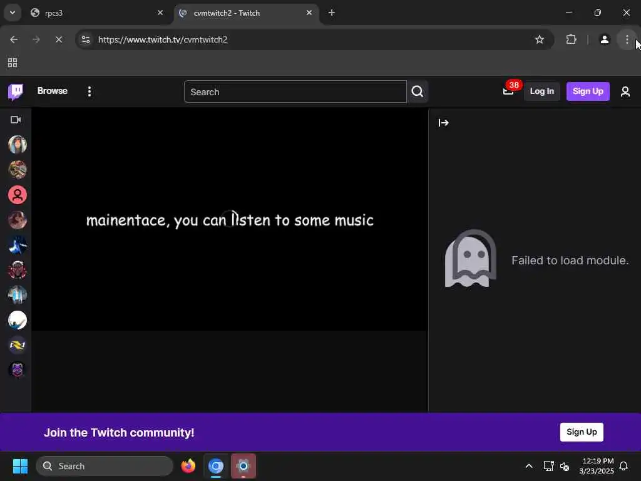Open the apps grid in bookmarks bar
641x481 pixels.
pos(13,63)
